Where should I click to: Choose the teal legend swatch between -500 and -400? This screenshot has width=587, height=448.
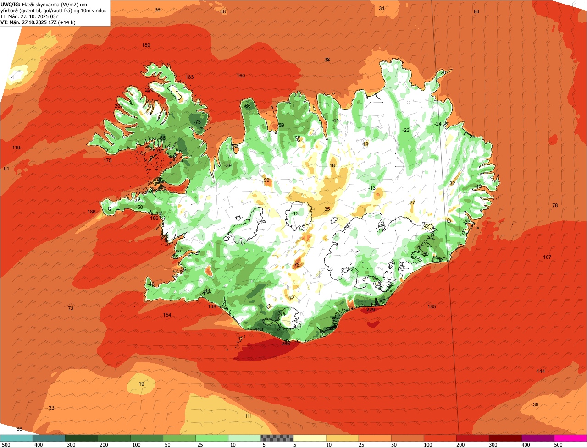16,438
